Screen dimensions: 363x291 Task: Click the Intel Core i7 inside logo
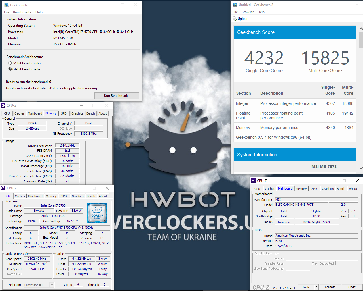click(x=97, y=213)
